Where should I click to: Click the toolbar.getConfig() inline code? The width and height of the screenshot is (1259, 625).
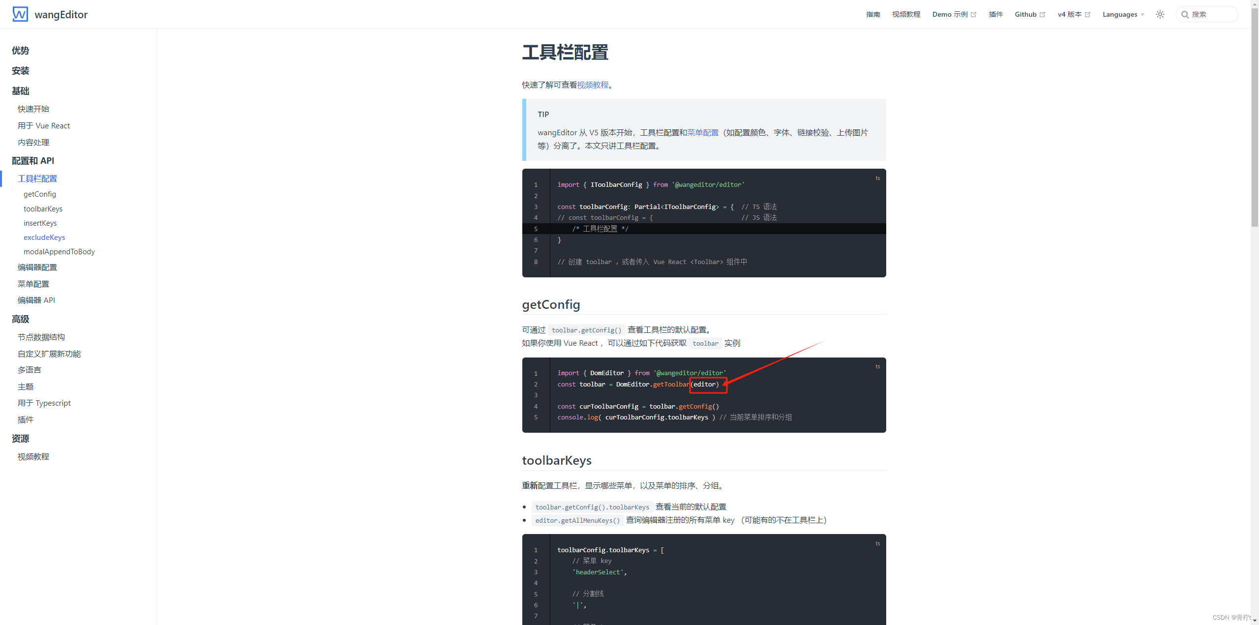point(586,330)
